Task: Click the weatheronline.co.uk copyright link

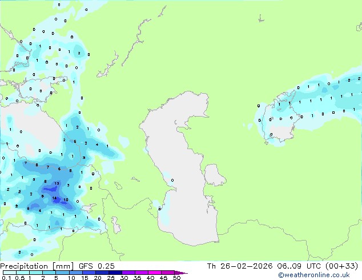Action: click(x=313, y=275)
